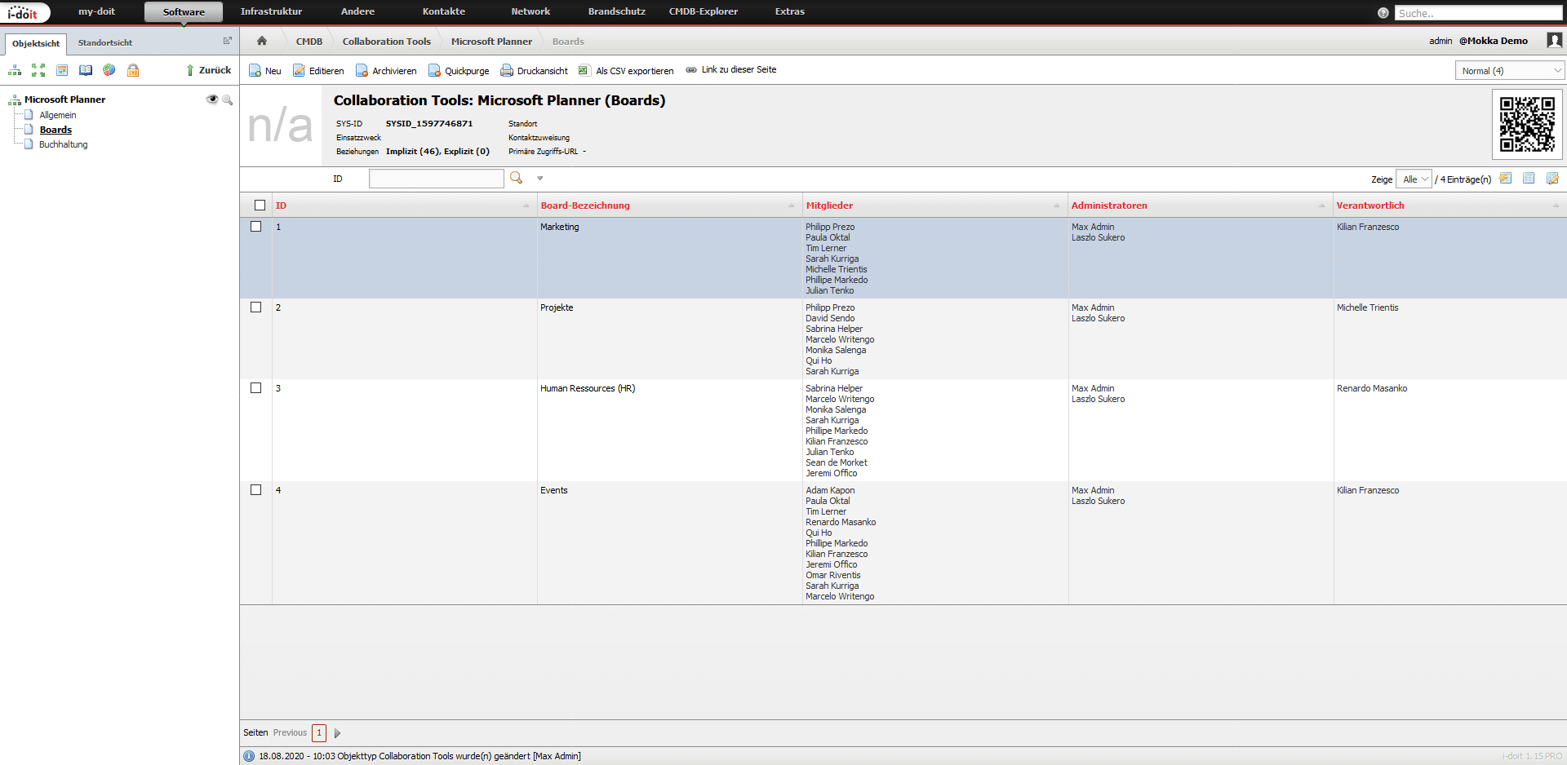Click the Quickpurge toolbar button
Viewport: 1567px width, 765px height.
459,71
